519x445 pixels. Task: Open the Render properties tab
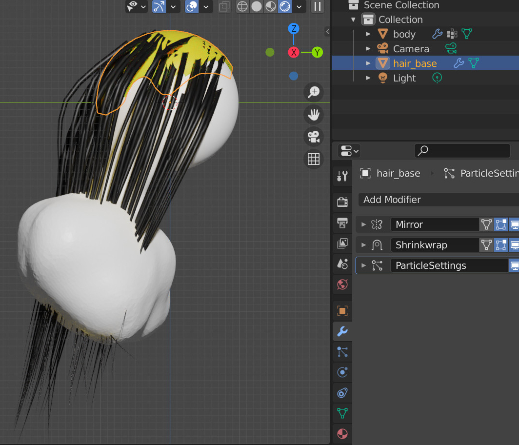point(342,202)
